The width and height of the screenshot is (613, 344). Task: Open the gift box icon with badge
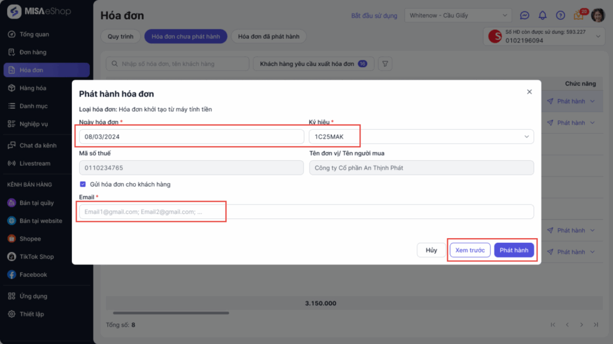578,15
